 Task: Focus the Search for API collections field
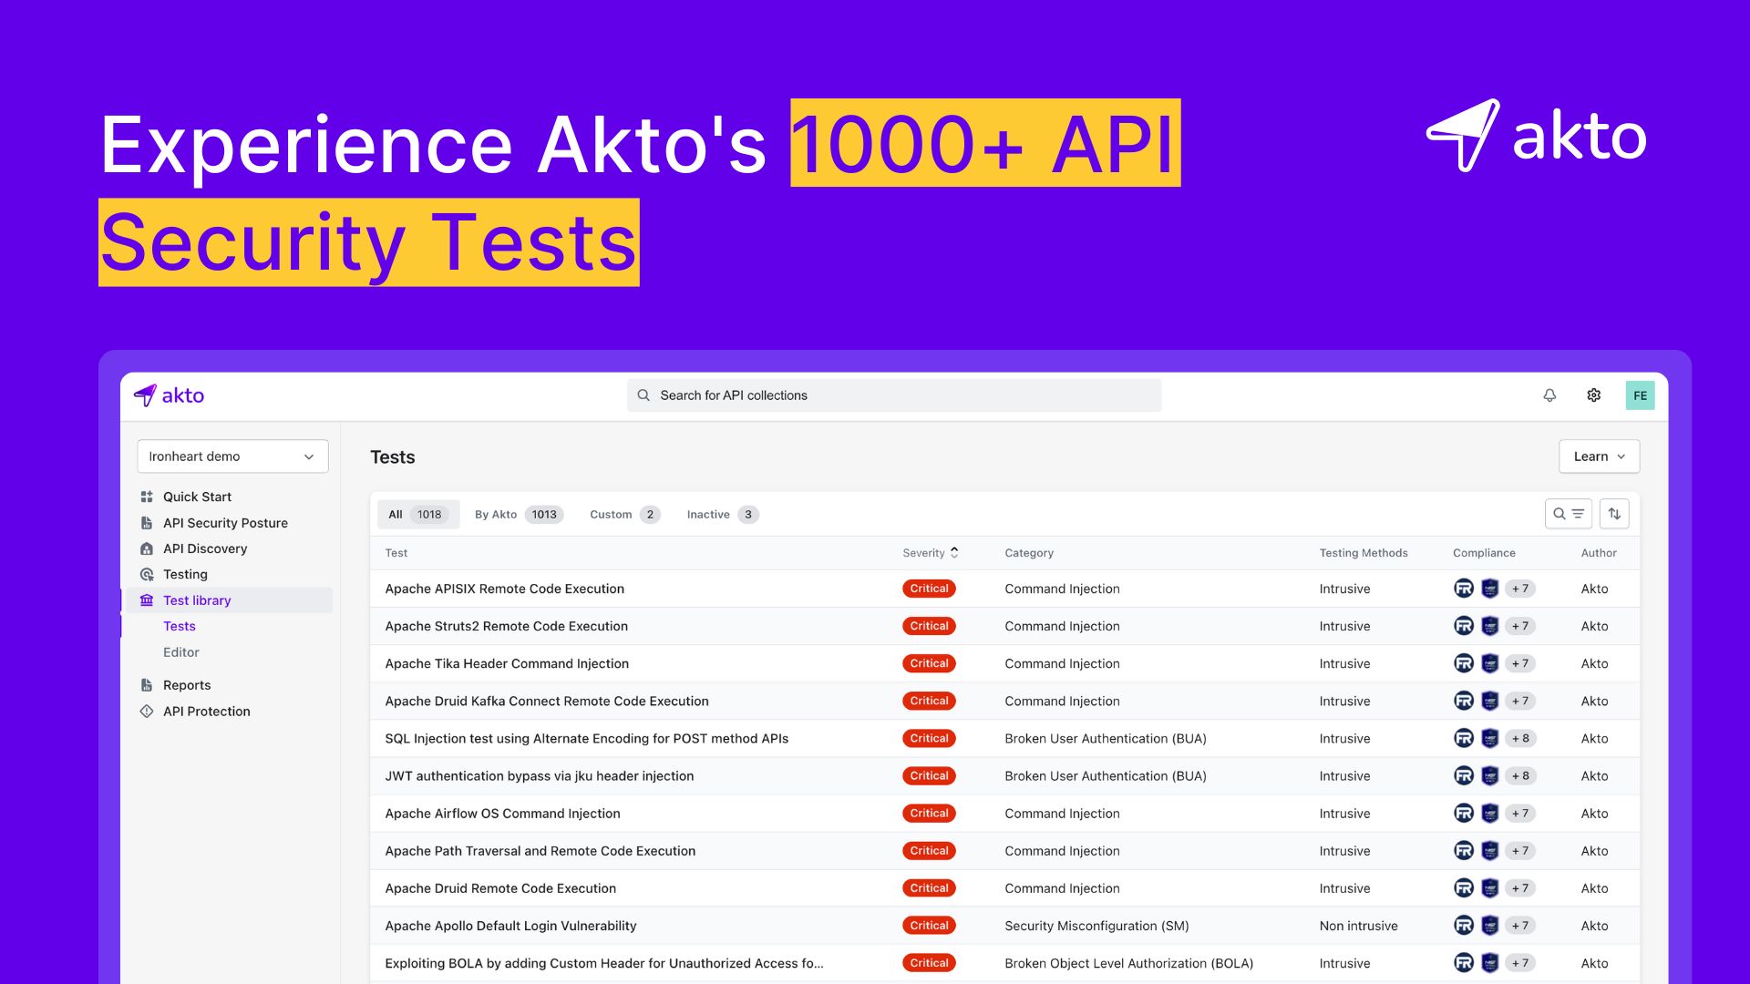pyautogui.click(x=894, y=395)
